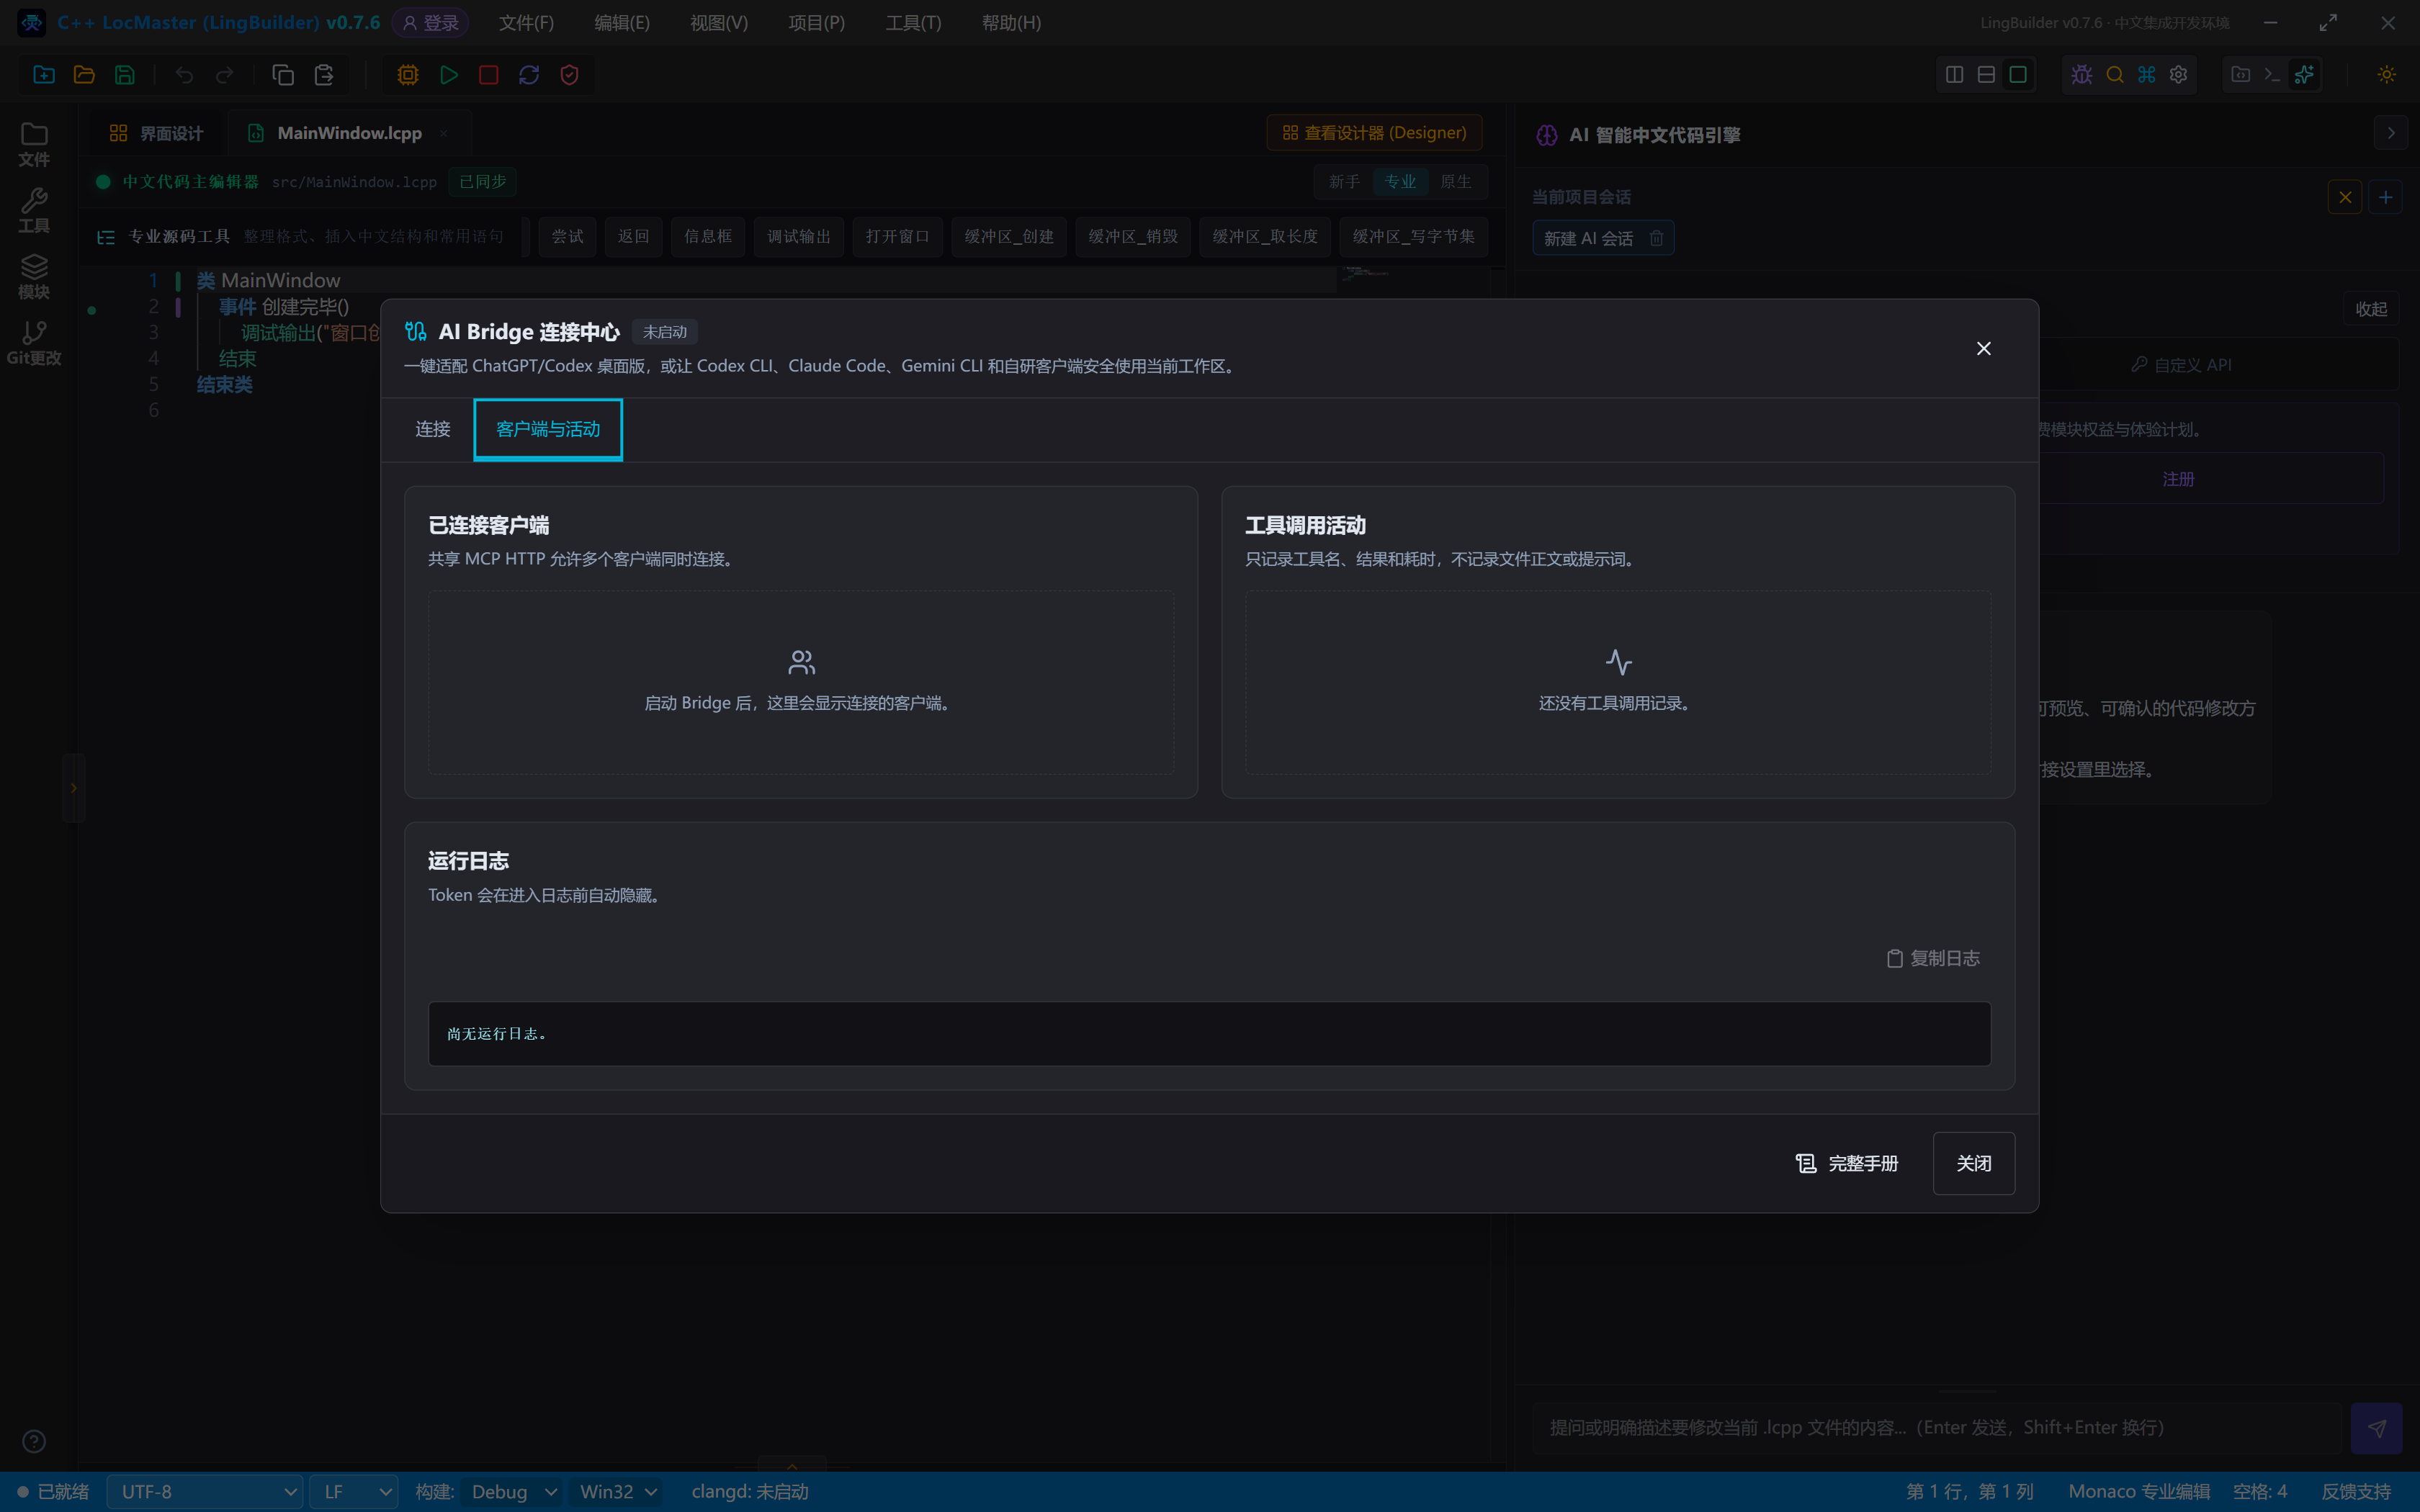Open the UTF-8 encoding dropdown

(x=205, y=1492)
